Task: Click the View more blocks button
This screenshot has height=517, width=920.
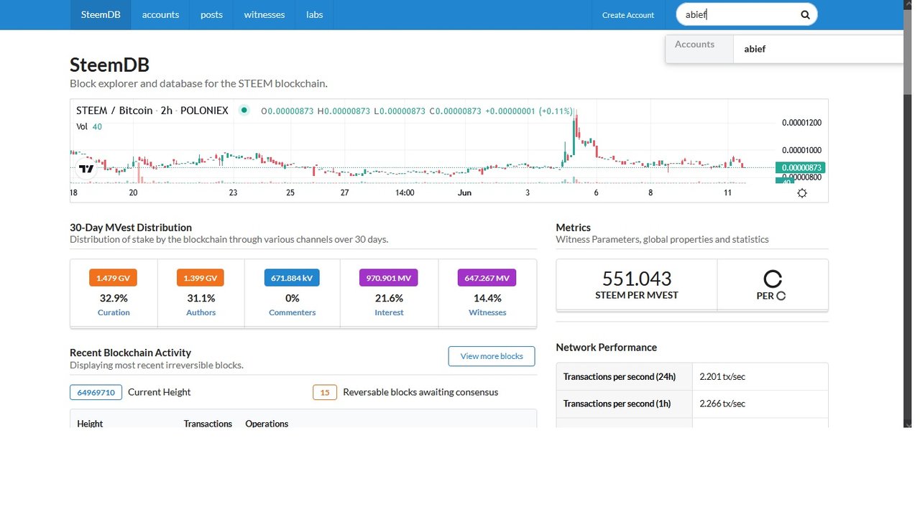Action: (492, 356)
